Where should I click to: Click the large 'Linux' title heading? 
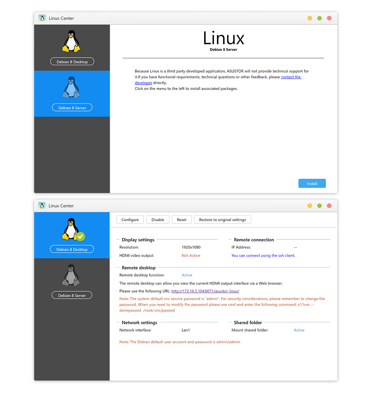click(224, 38)
